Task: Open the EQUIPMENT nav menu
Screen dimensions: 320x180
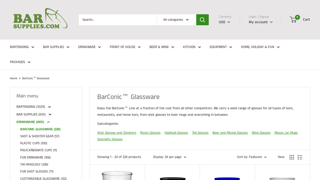Action: 221,47
